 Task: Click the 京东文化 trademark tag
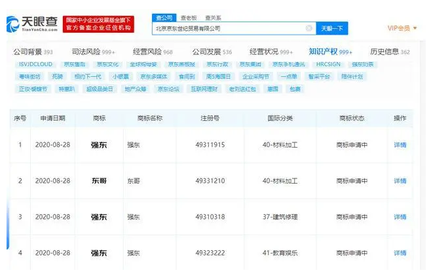point(107,65)
